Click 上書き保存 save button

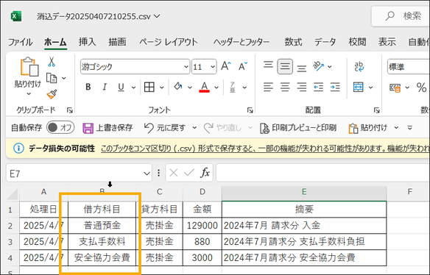[x=107, y=128]
